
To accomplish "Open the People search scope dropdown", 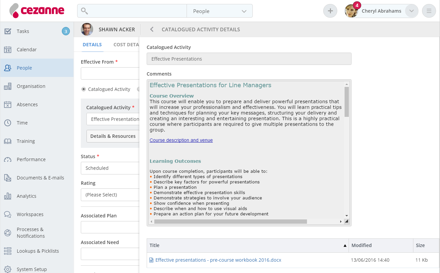I will [219, 11].
